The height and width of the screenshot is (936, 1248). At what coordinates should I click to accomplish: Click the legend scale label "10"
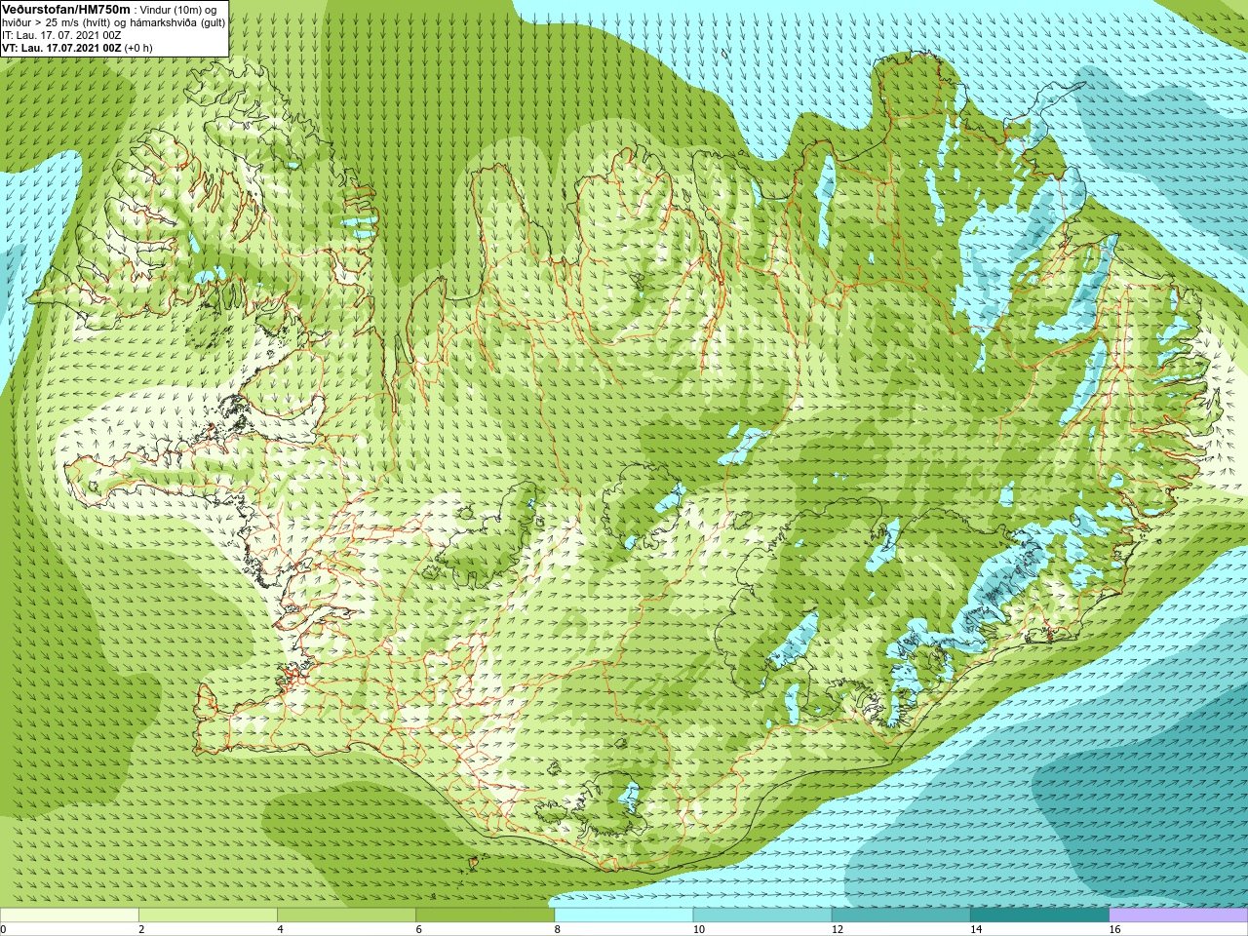(x=698, y=929)
